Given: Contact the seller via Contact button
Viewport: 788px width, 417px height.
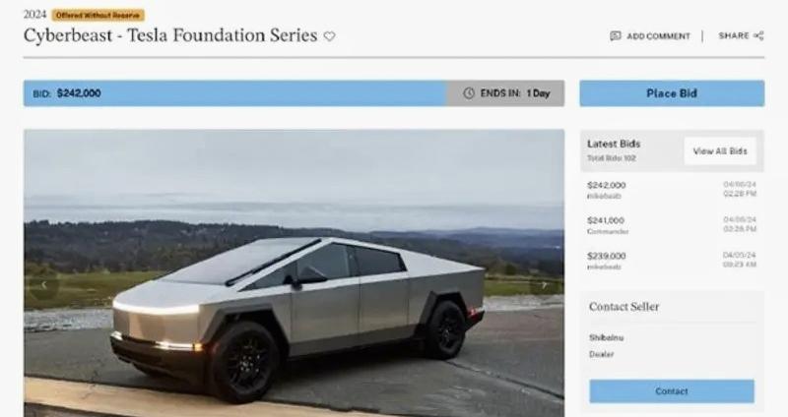Looking at the screenshot, I should click(x=672, y=390).
